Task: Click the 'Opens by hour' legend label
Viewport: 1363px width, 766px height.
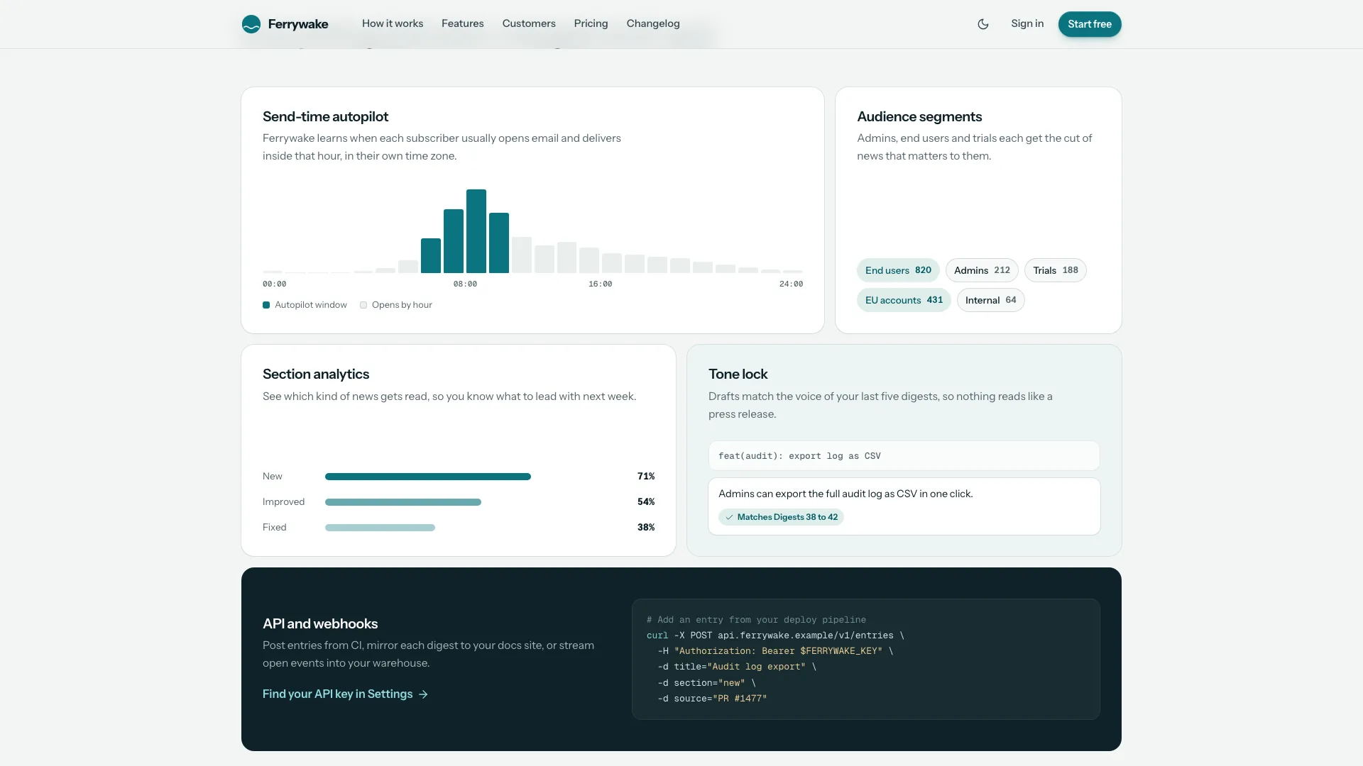Action: [402, 305]
